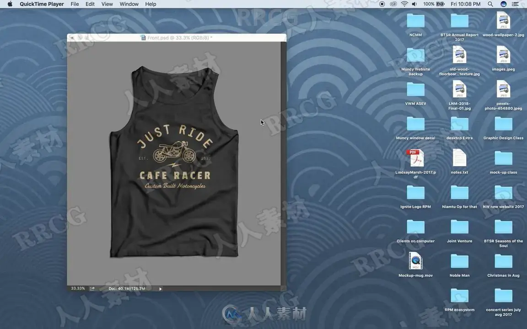The height and width of the screenshot is (329, 527).
Task: Click the 33.33% zoom field in Photoshop
Action: point(78,288)
